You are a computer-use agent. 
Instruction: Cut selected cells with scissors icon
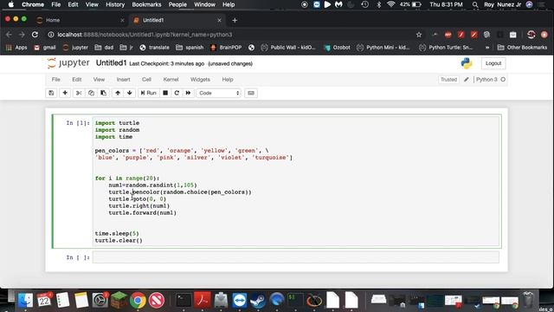(79, 93)
